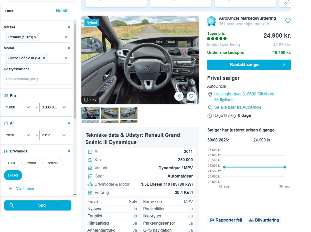
Task: Select third car thumbnail
Action: click(x=129, y=113)
